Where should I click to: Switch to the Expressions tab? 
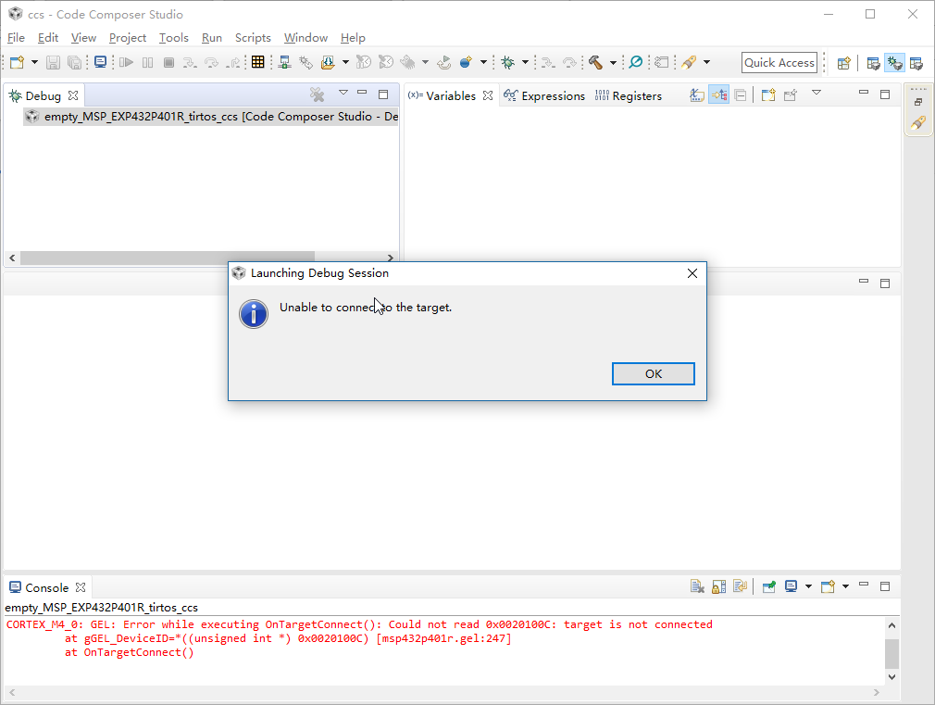[x=544, y=95]
